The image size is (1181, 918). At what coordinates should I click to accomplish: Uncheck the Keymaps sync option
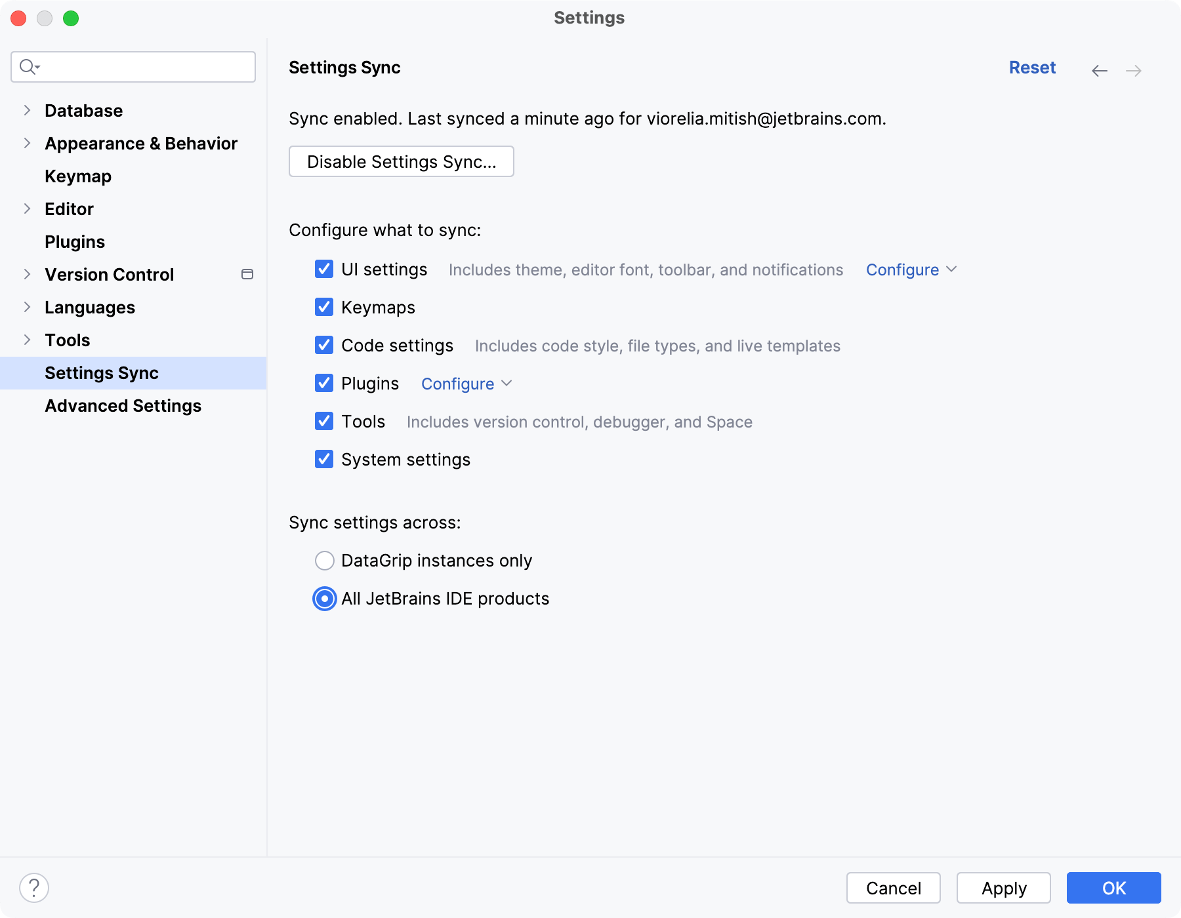coord(324,307)
